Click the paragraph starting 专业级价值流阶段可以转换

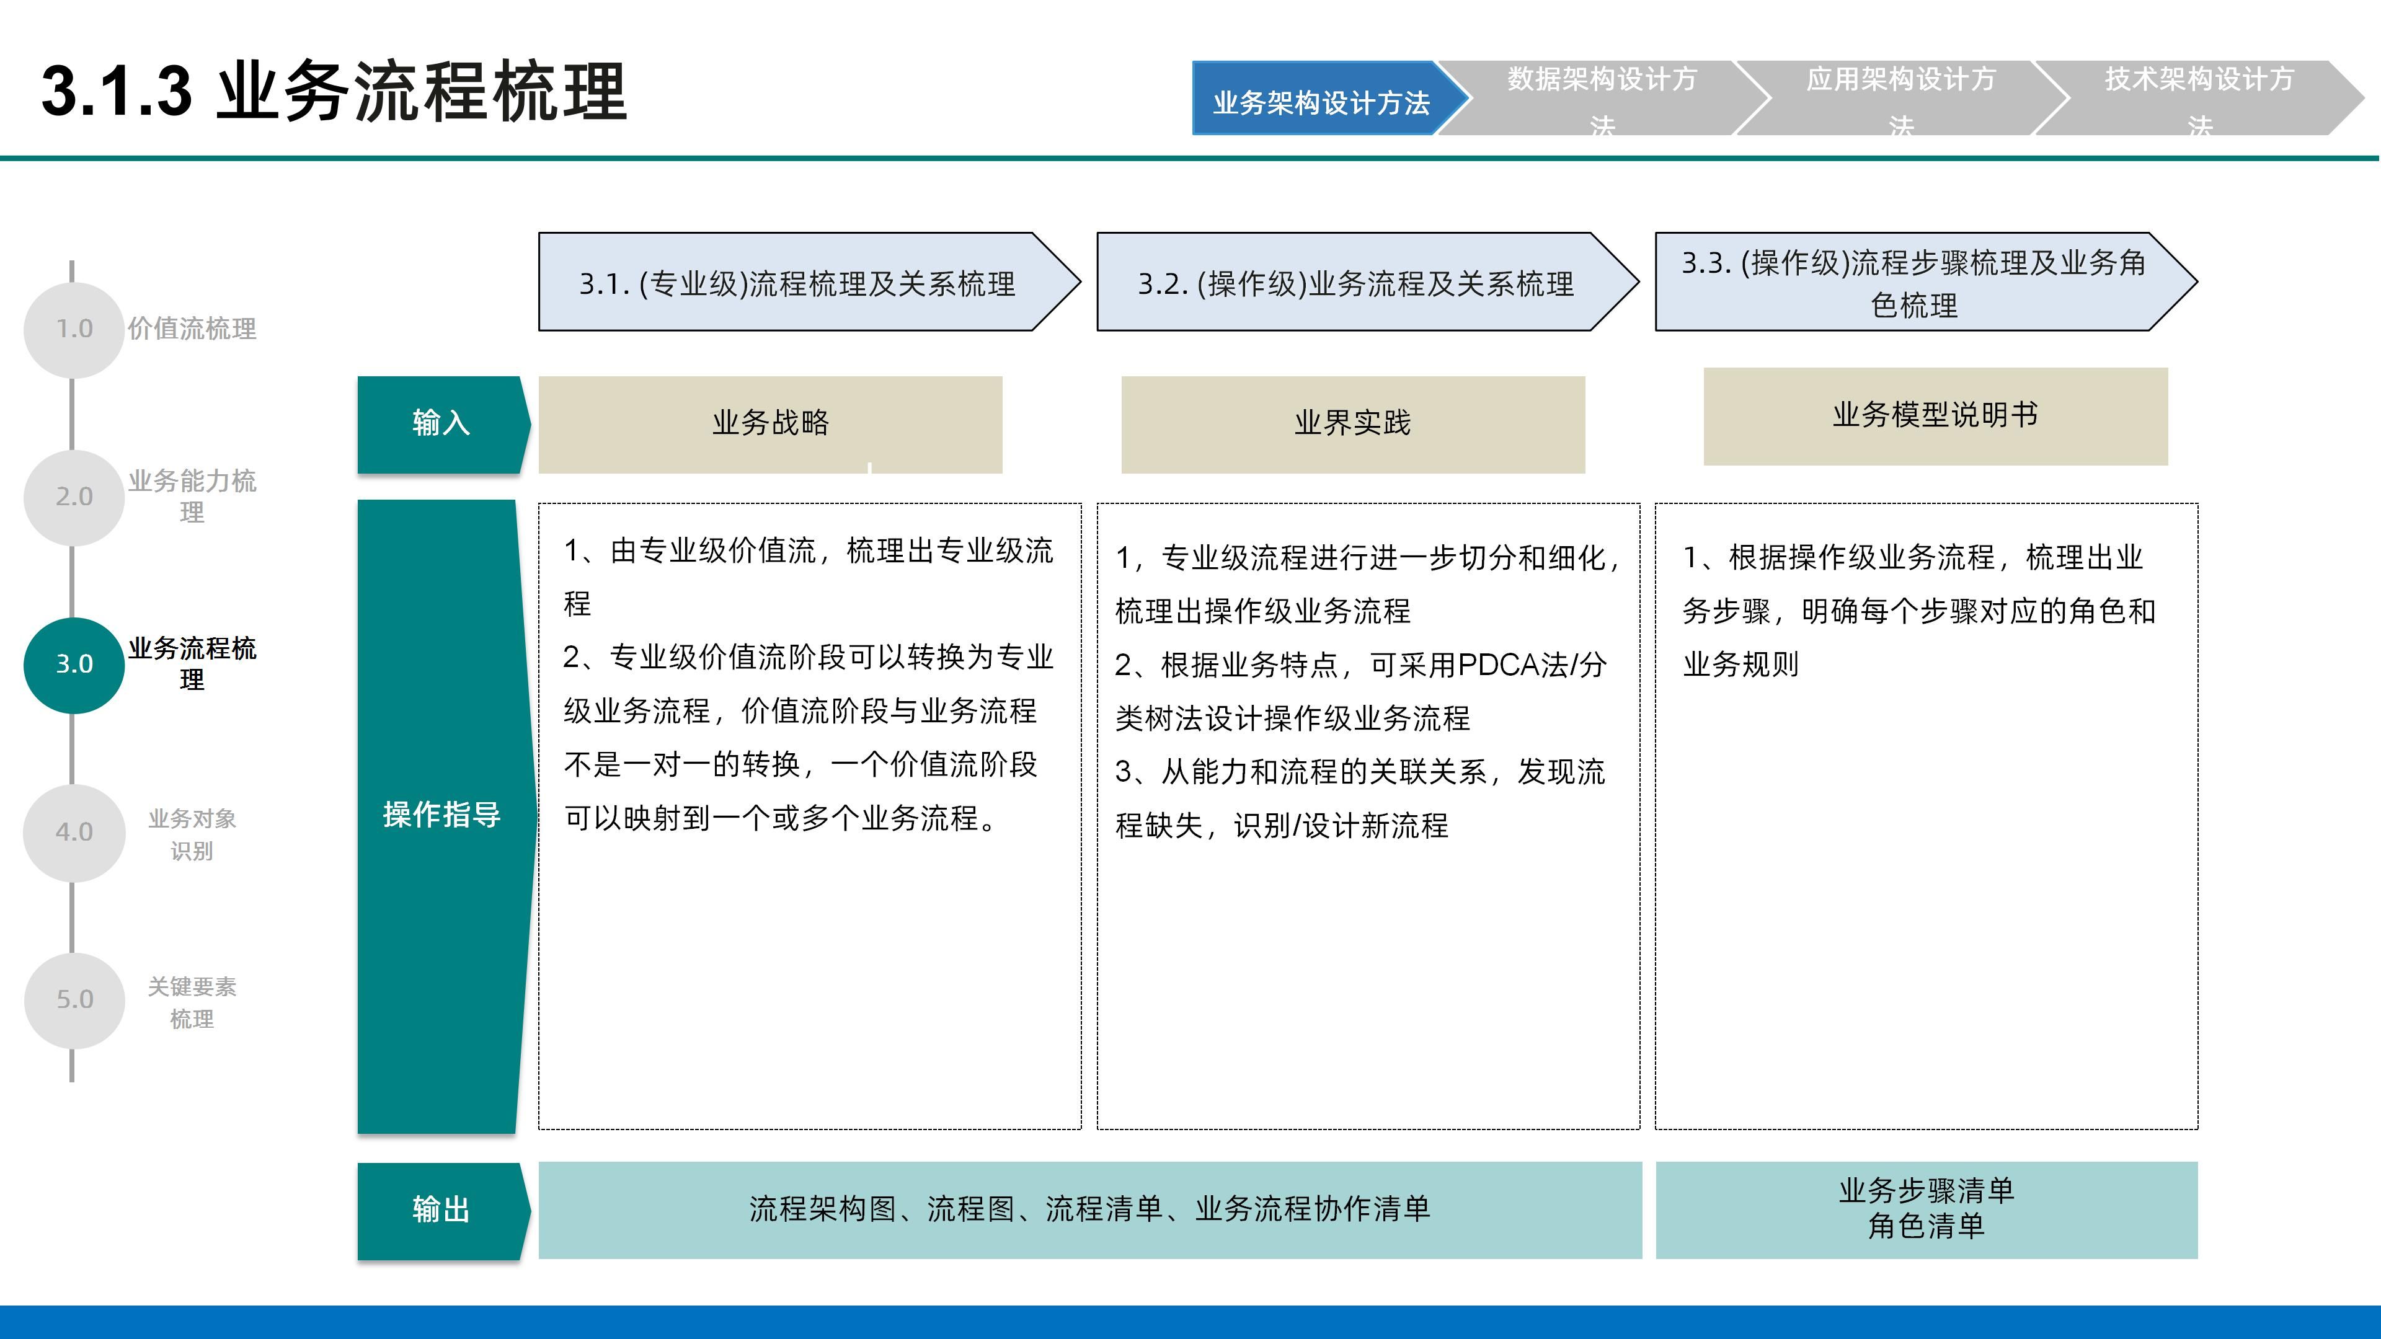(x=809, y=738)
